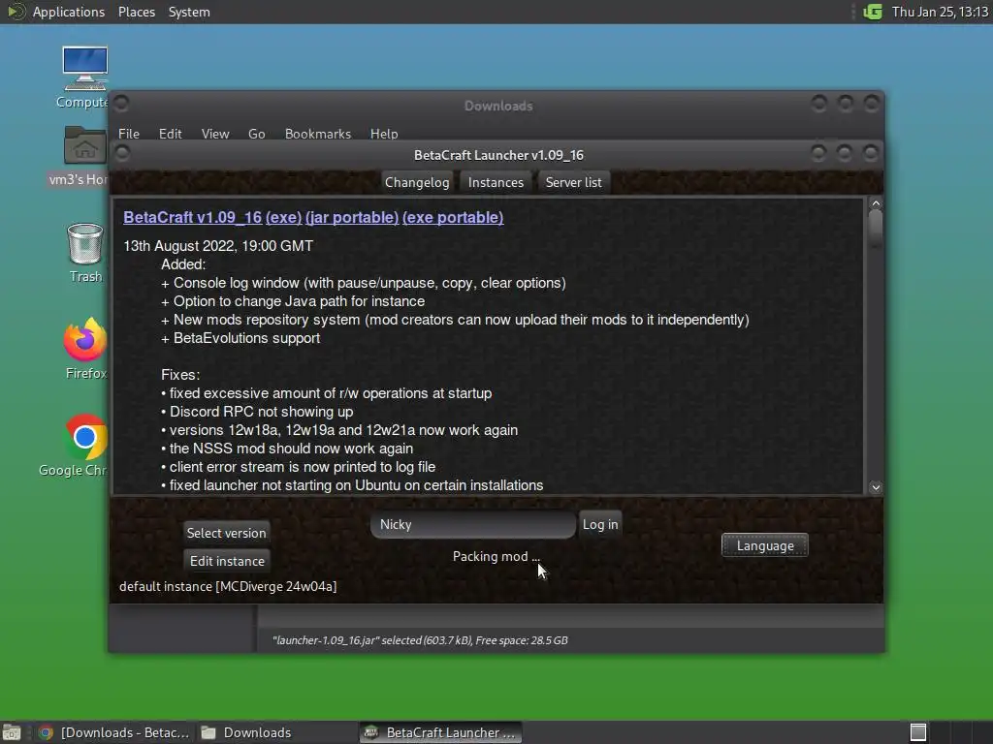
Task: Open Bookmarks menu in Downloads window
Action: coord(317,134)
